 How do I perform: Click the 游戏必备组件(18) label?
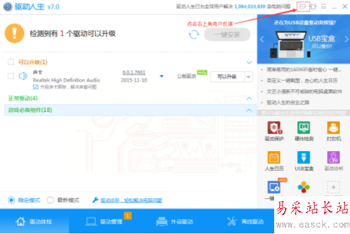pos(30,110)
